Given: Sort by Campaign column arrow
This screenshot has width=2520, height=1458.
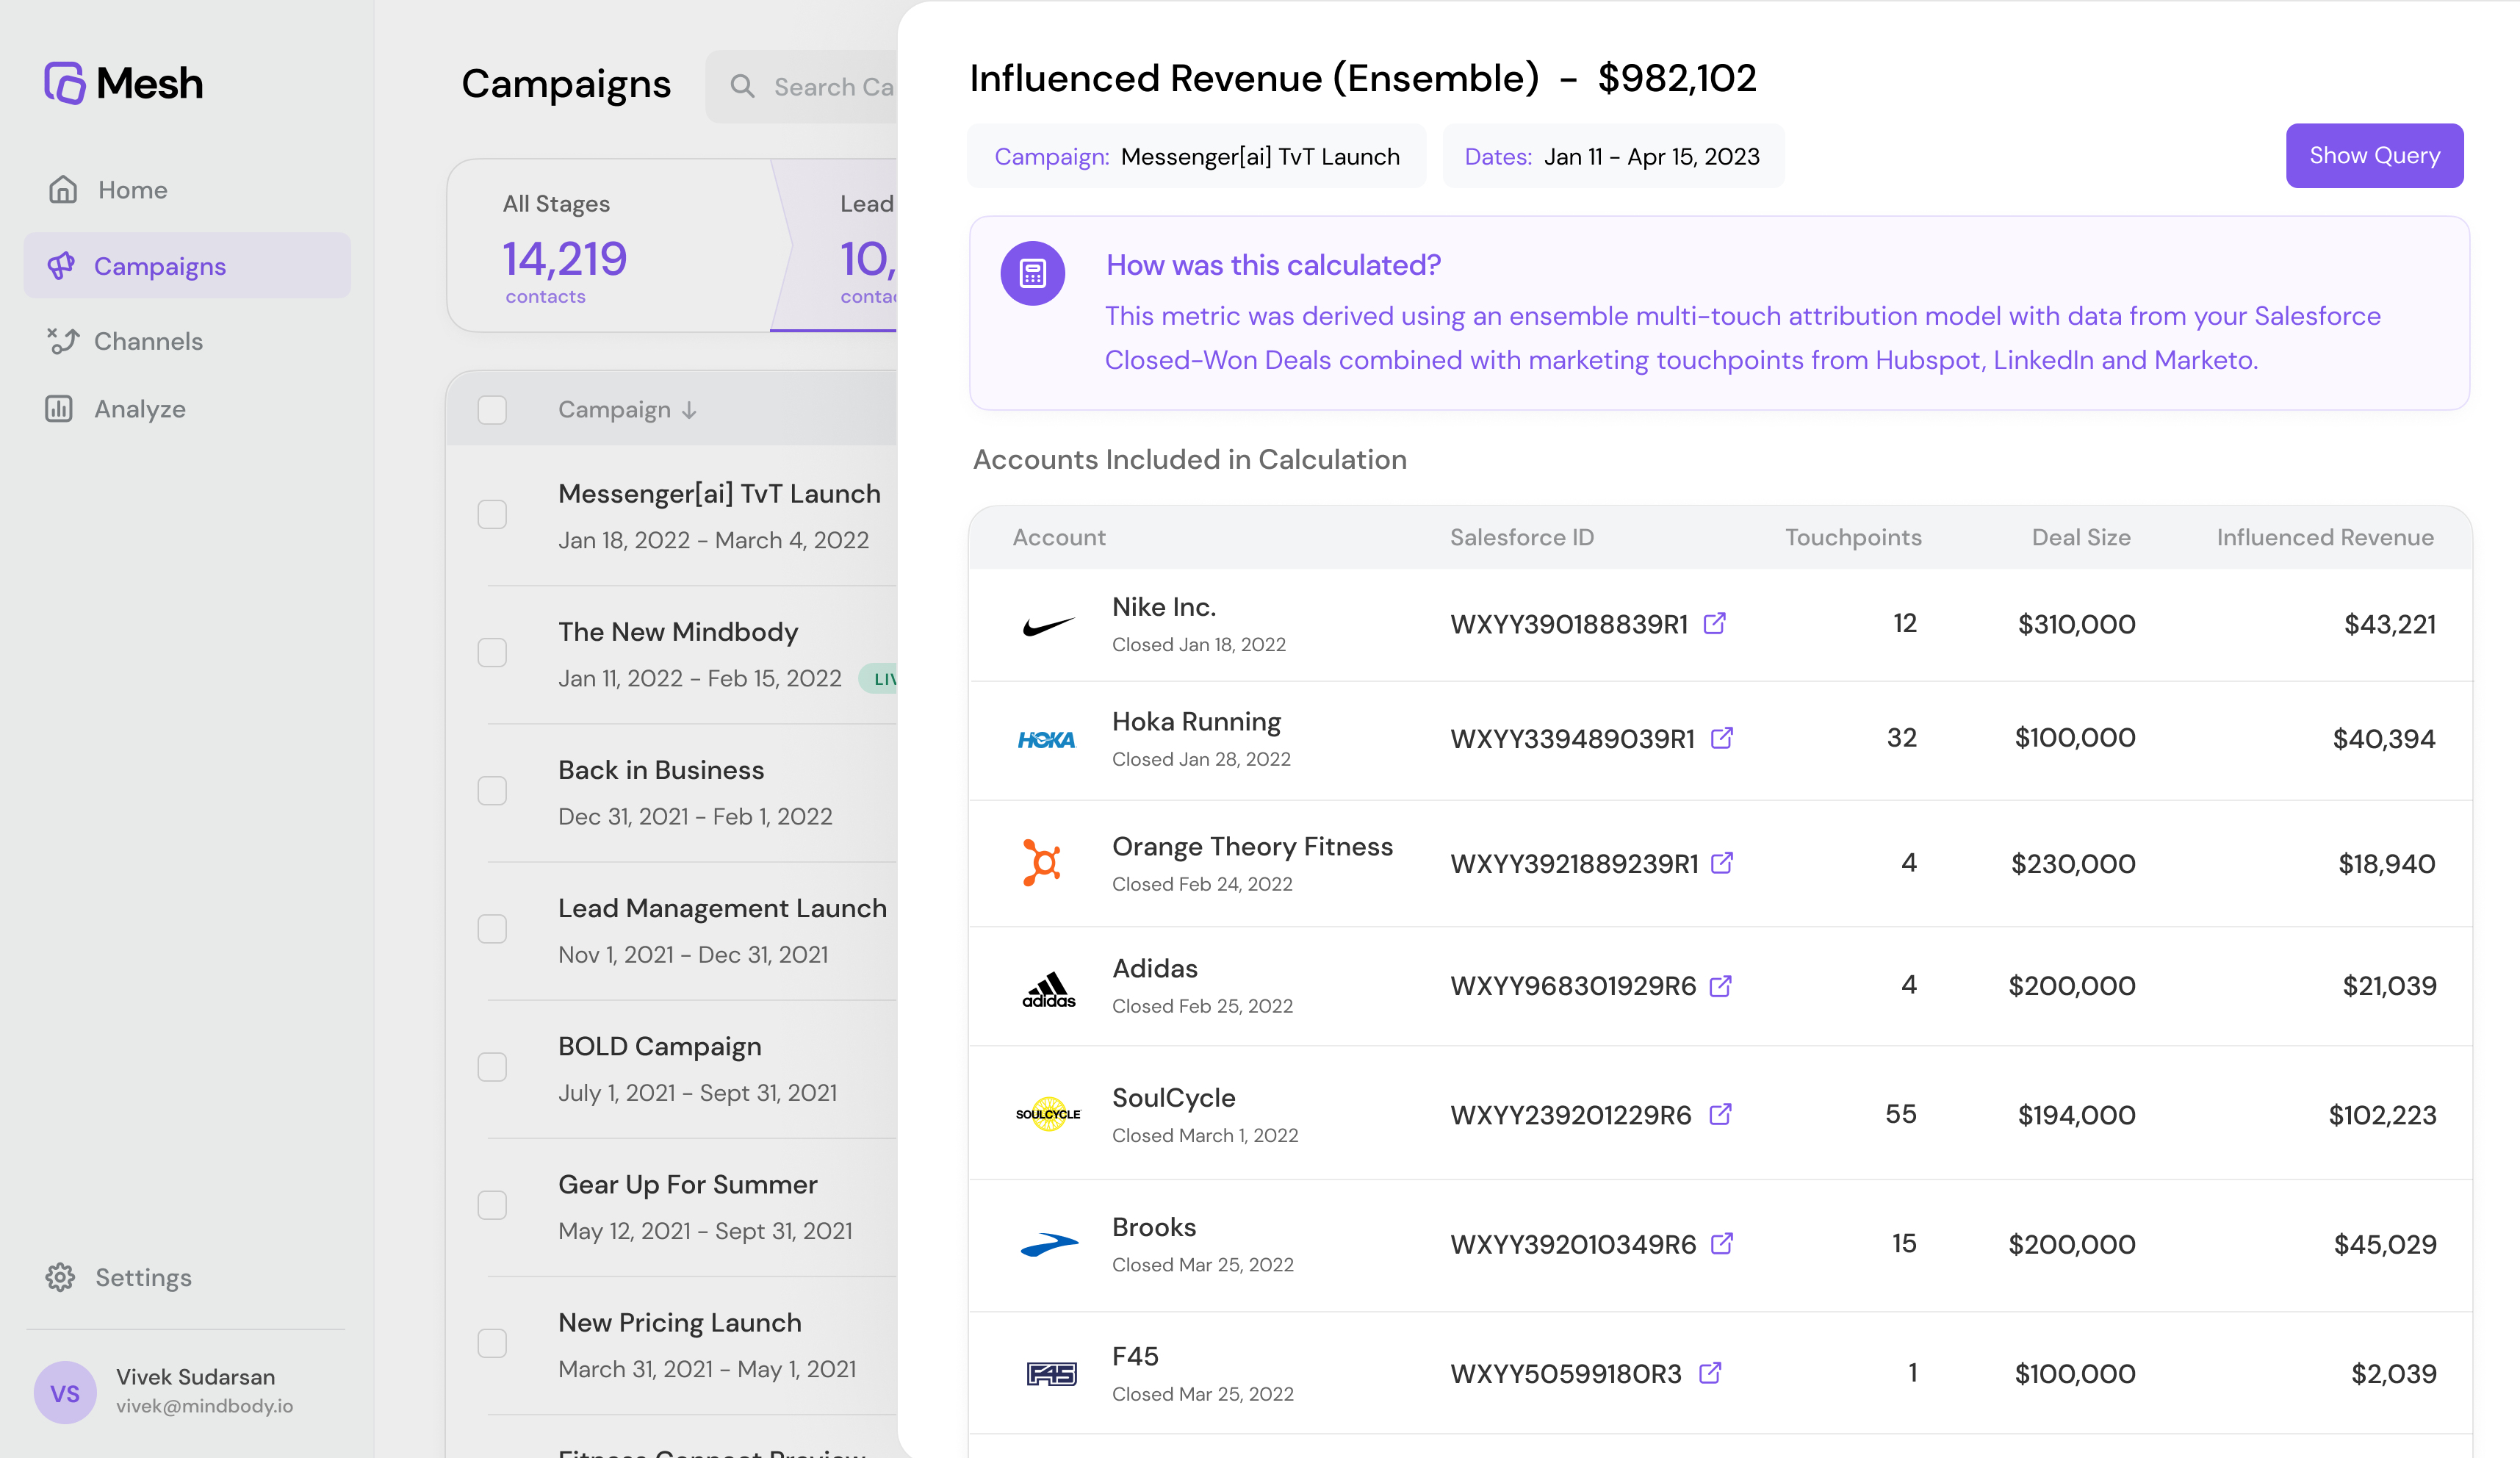Looking at the screenshot, I should (689, 410).
